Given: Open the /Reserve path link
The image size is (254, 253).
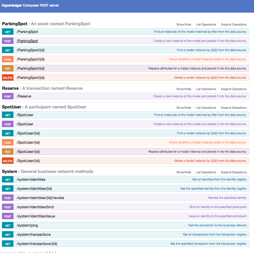Looking at the screenshot, I should tap(24, 96).
